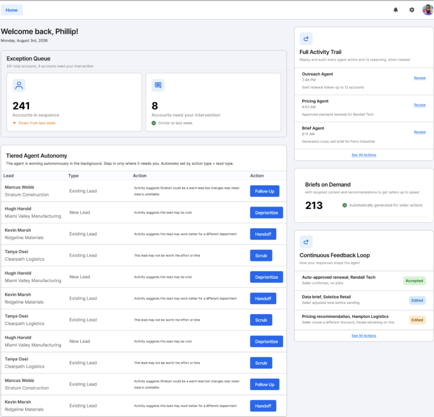434x417 pixels.
Task: Click the 'Tiered Agent Autonomy' heading
Action: (37, 156)
